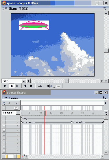Click the Stage window Director icon
The width and height of the screenshot is (109, 160).
[4, 3]
